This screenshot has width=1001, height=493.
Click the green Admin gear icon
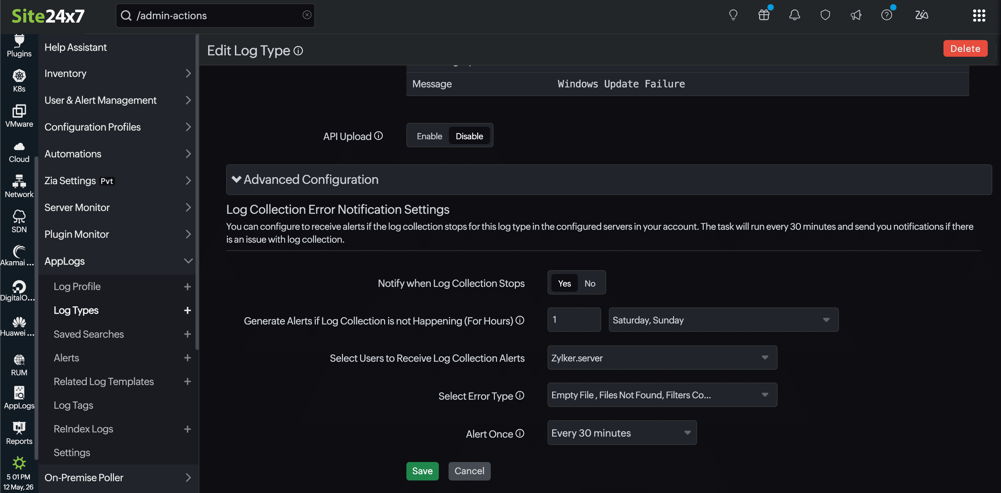(x=19, y=462)
